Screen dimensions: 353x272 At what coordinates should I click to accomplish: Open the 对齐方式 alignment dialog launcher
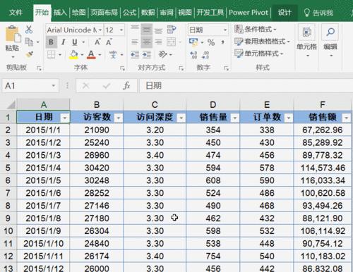coord(181,68)
